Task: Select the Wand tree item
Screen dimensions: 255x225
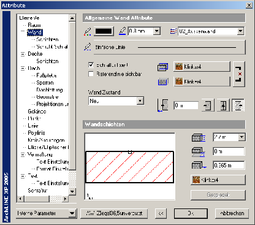Action: coord(35,32)
